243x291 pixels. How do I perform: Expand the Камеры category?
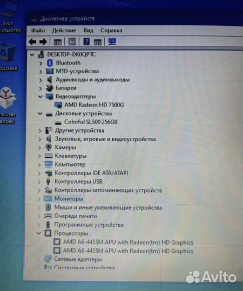(x=39, y=148)
